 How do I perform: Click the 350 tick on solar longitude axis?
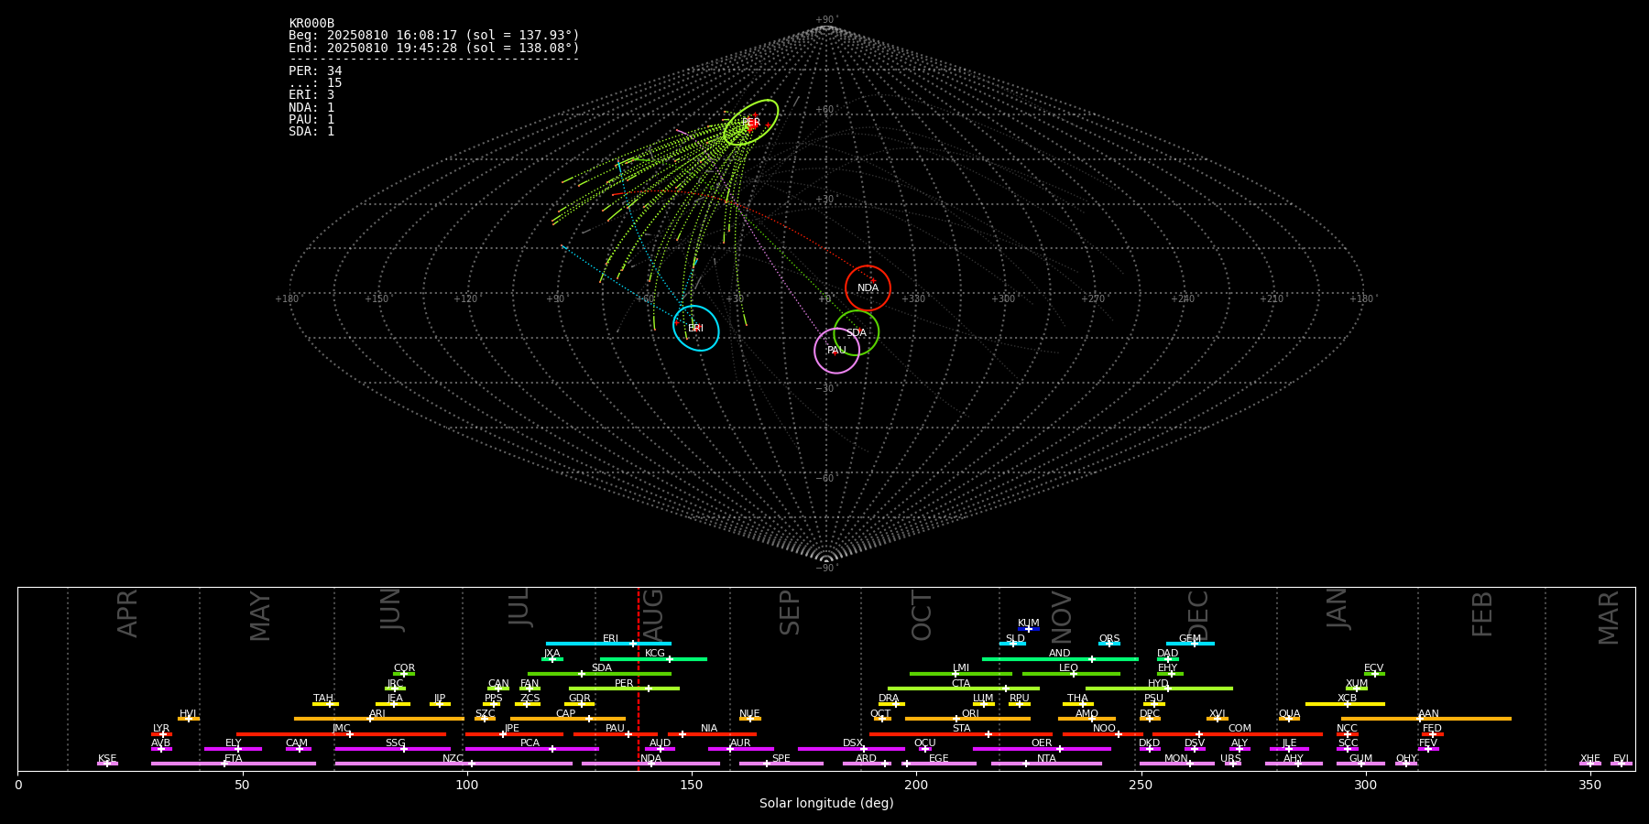coord(1590,785)
